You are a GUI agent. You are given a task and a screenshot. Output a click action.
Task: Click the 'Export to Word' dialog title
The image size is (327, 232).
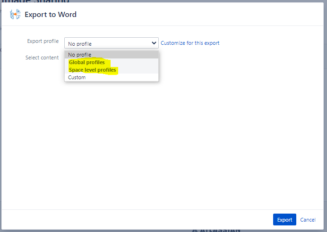(x=51, y=15)
